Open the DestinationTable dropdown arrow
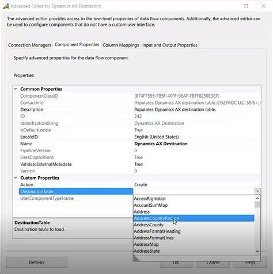 tap(257, 191)
